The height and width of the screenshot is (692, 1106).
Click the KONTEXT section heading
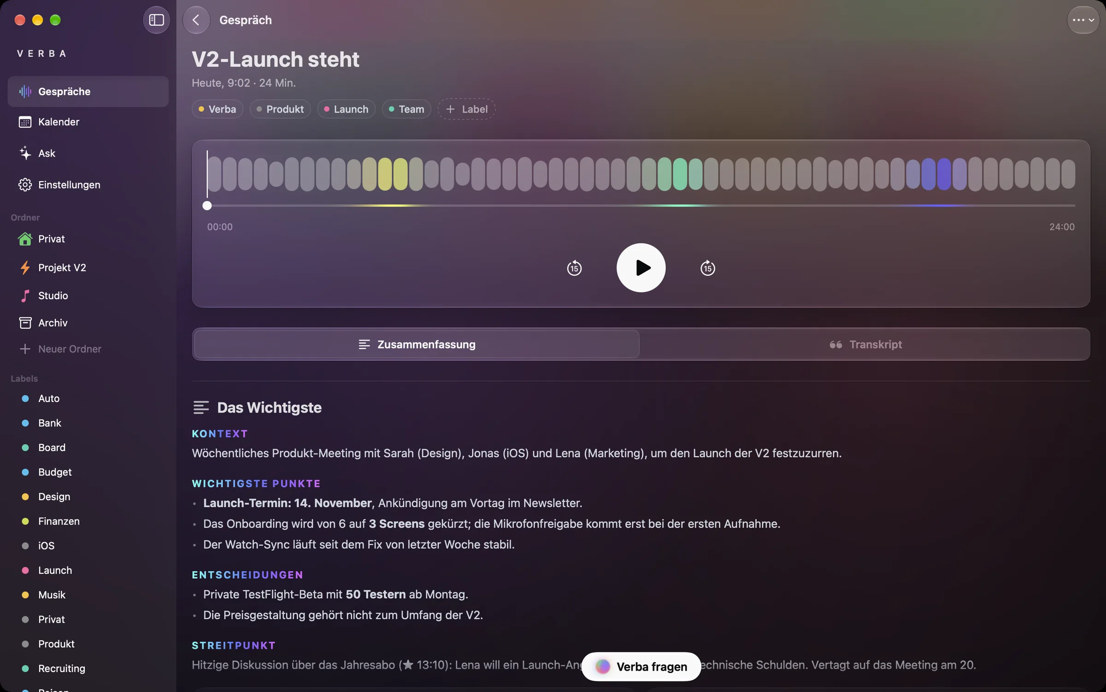(x=220, y=434)
